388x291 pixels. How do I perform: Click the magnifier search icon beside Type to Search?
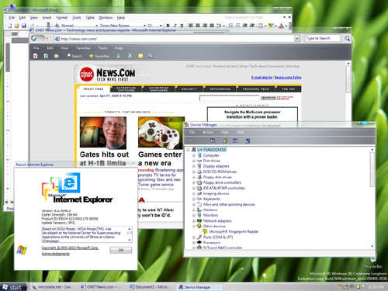pos(347,39)
